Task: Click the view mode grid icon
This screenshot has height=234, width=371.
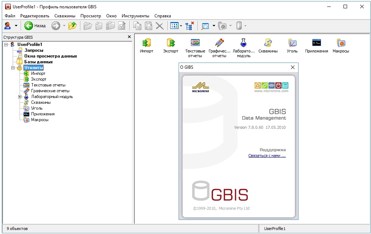Action: pyautogui.click(x=174, y=26)
